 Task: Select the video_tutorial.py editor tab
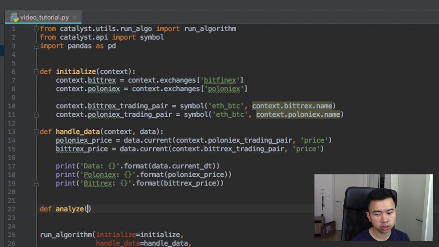[x=44, y=17]
